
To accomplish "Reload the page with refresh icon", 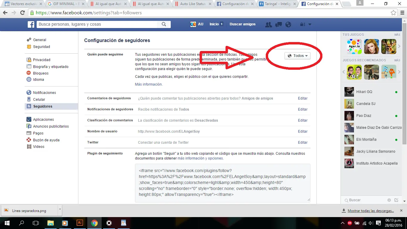I will click(x=22, y=13).
